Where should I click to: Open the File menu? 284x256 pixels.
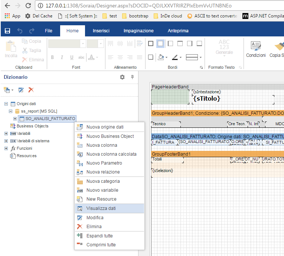(x=49, y=31)
